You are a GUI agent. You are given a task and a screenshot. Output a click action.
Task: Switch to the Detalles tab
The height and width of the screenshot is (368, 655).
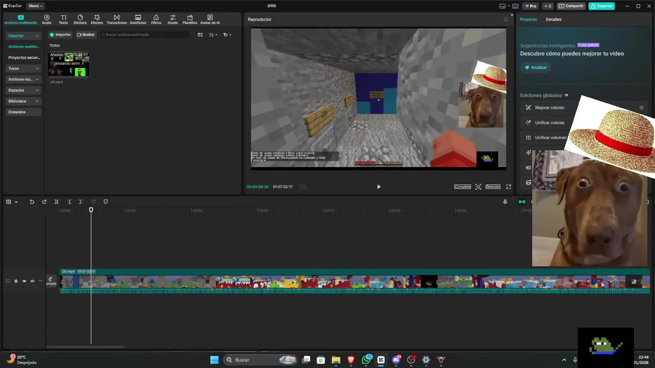pos(554,19)
